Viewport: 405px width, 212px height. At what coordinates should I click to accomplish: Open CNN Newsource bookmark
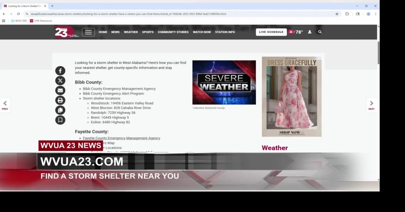coord(41,21)
